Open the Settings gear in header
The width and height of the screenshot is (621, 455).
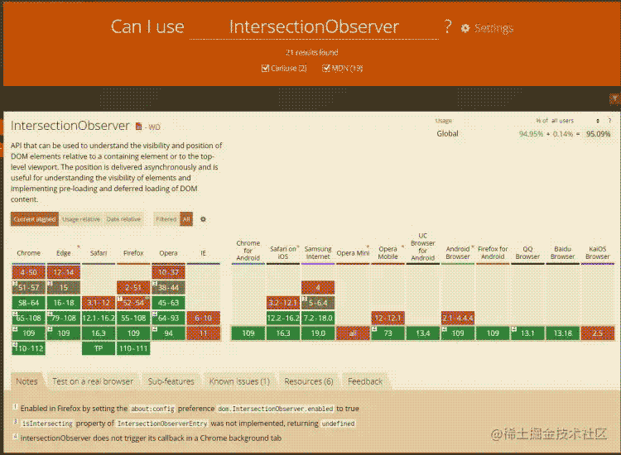click(487, 28)
